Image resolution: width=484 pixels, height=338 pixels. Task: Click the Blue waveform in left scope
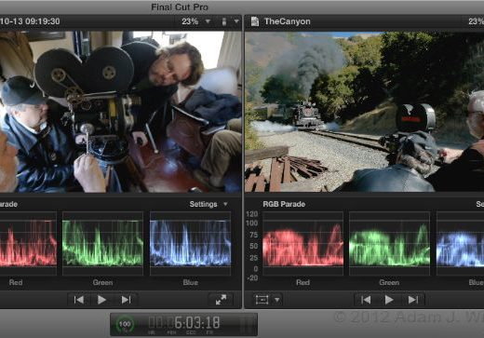(190, 244)
